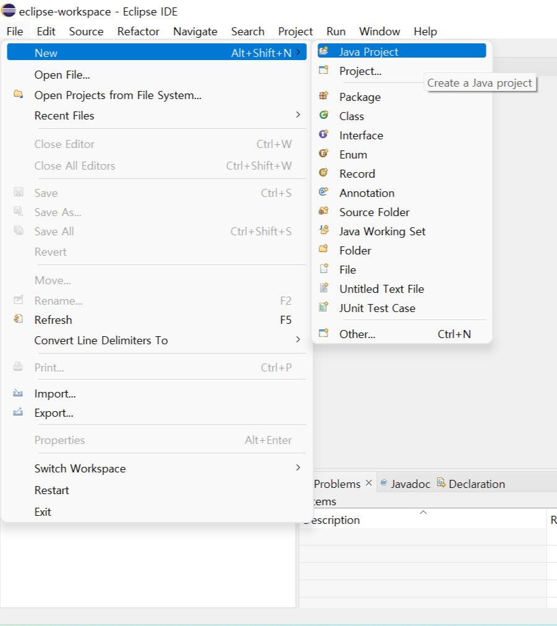
Task: Click the Enum icon
Action: coord(324,154)
